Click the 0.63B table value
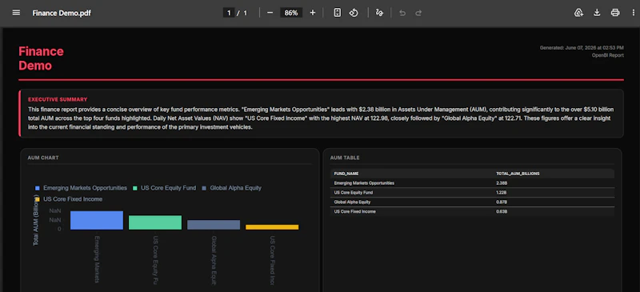 (502, 211)
